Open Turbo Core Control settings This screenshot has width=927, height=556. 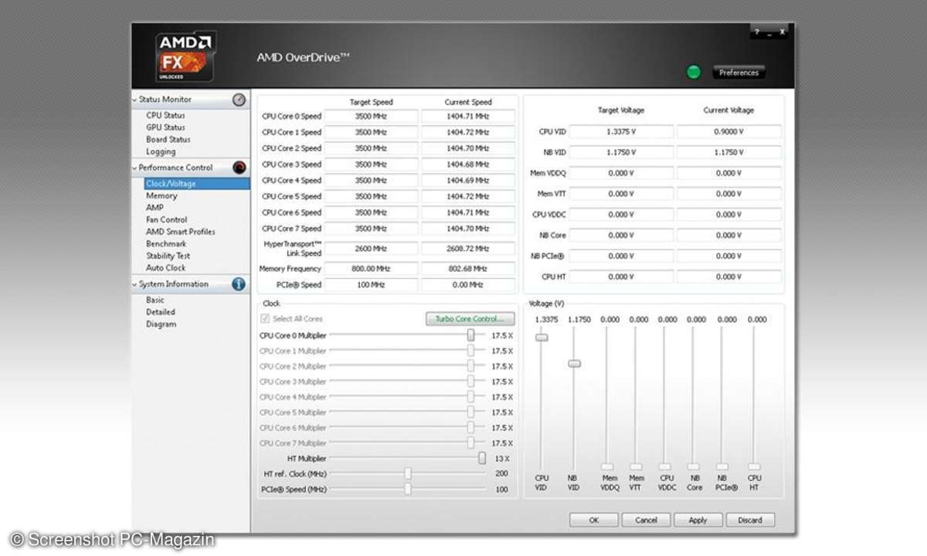pos(470,319)
